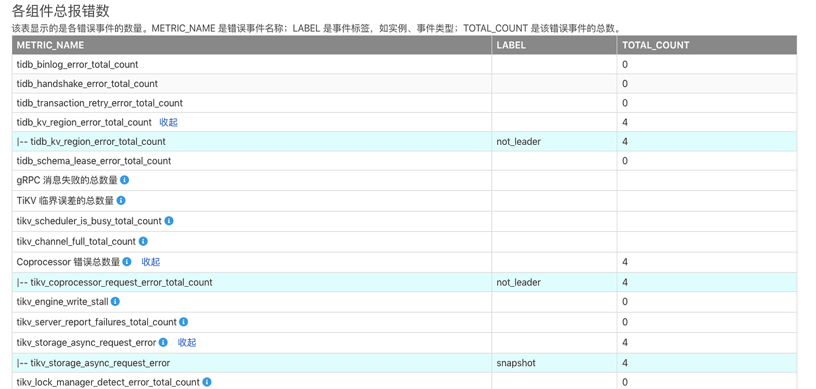The image size is (816, 389).
Task: Select the TiKV 临界误差的总数量 text
Action: (x=65, y=200)
